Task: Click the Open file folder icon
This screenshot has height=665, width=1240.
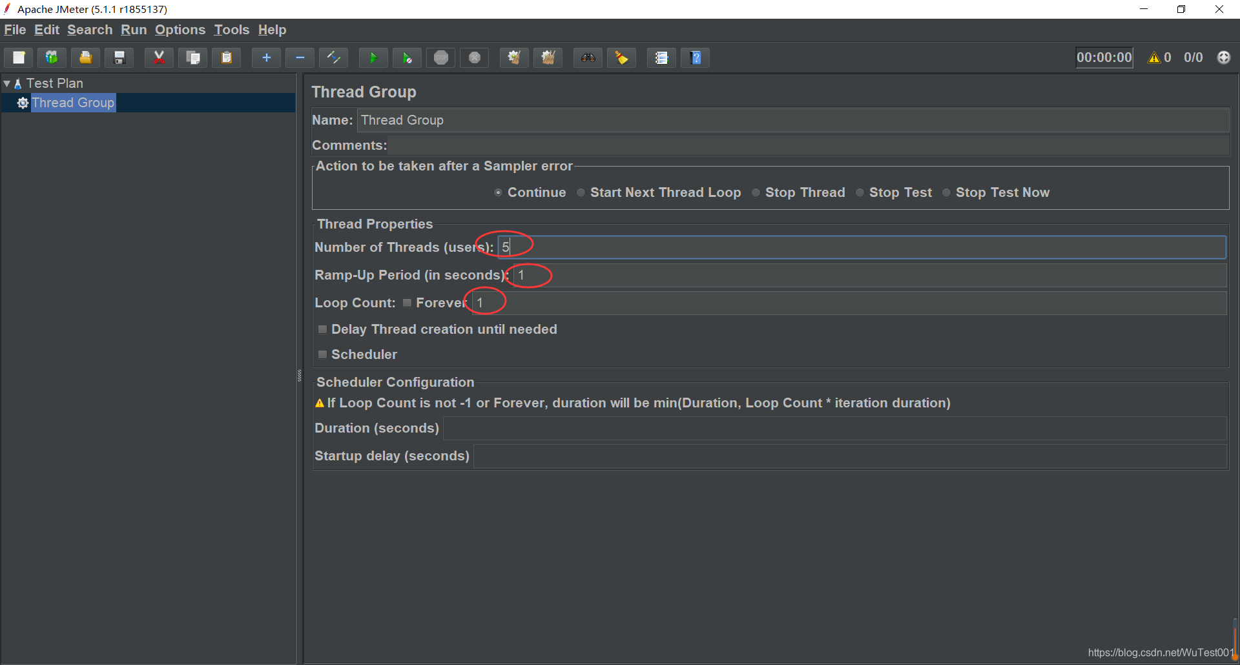Action: coord(85,57)
